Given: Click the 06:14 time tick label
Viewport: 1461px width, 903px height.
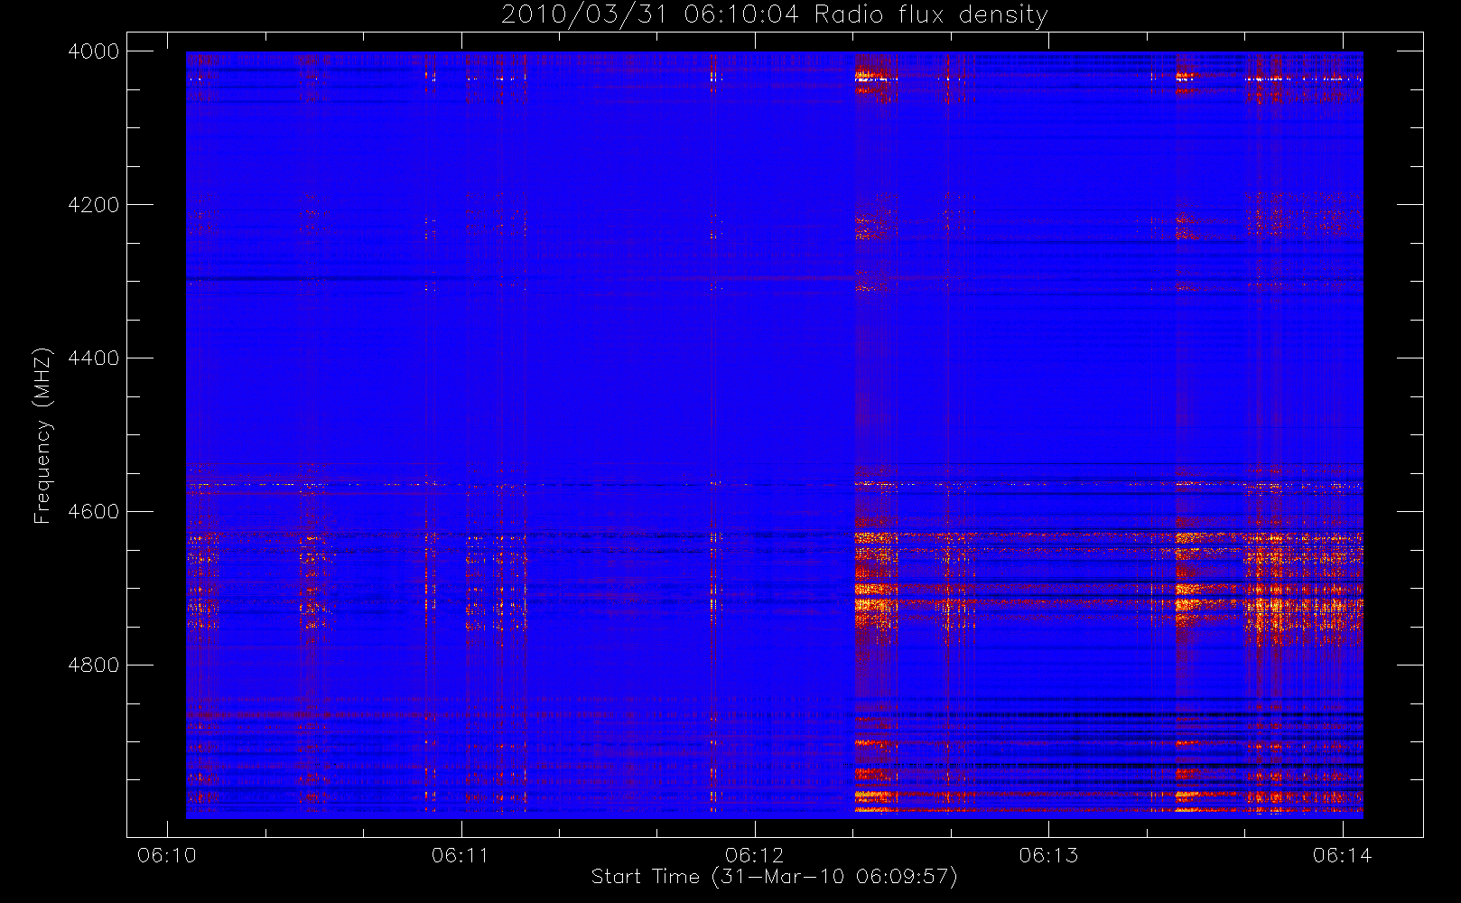Looking at the screenshot, I should click(1343, 855).
